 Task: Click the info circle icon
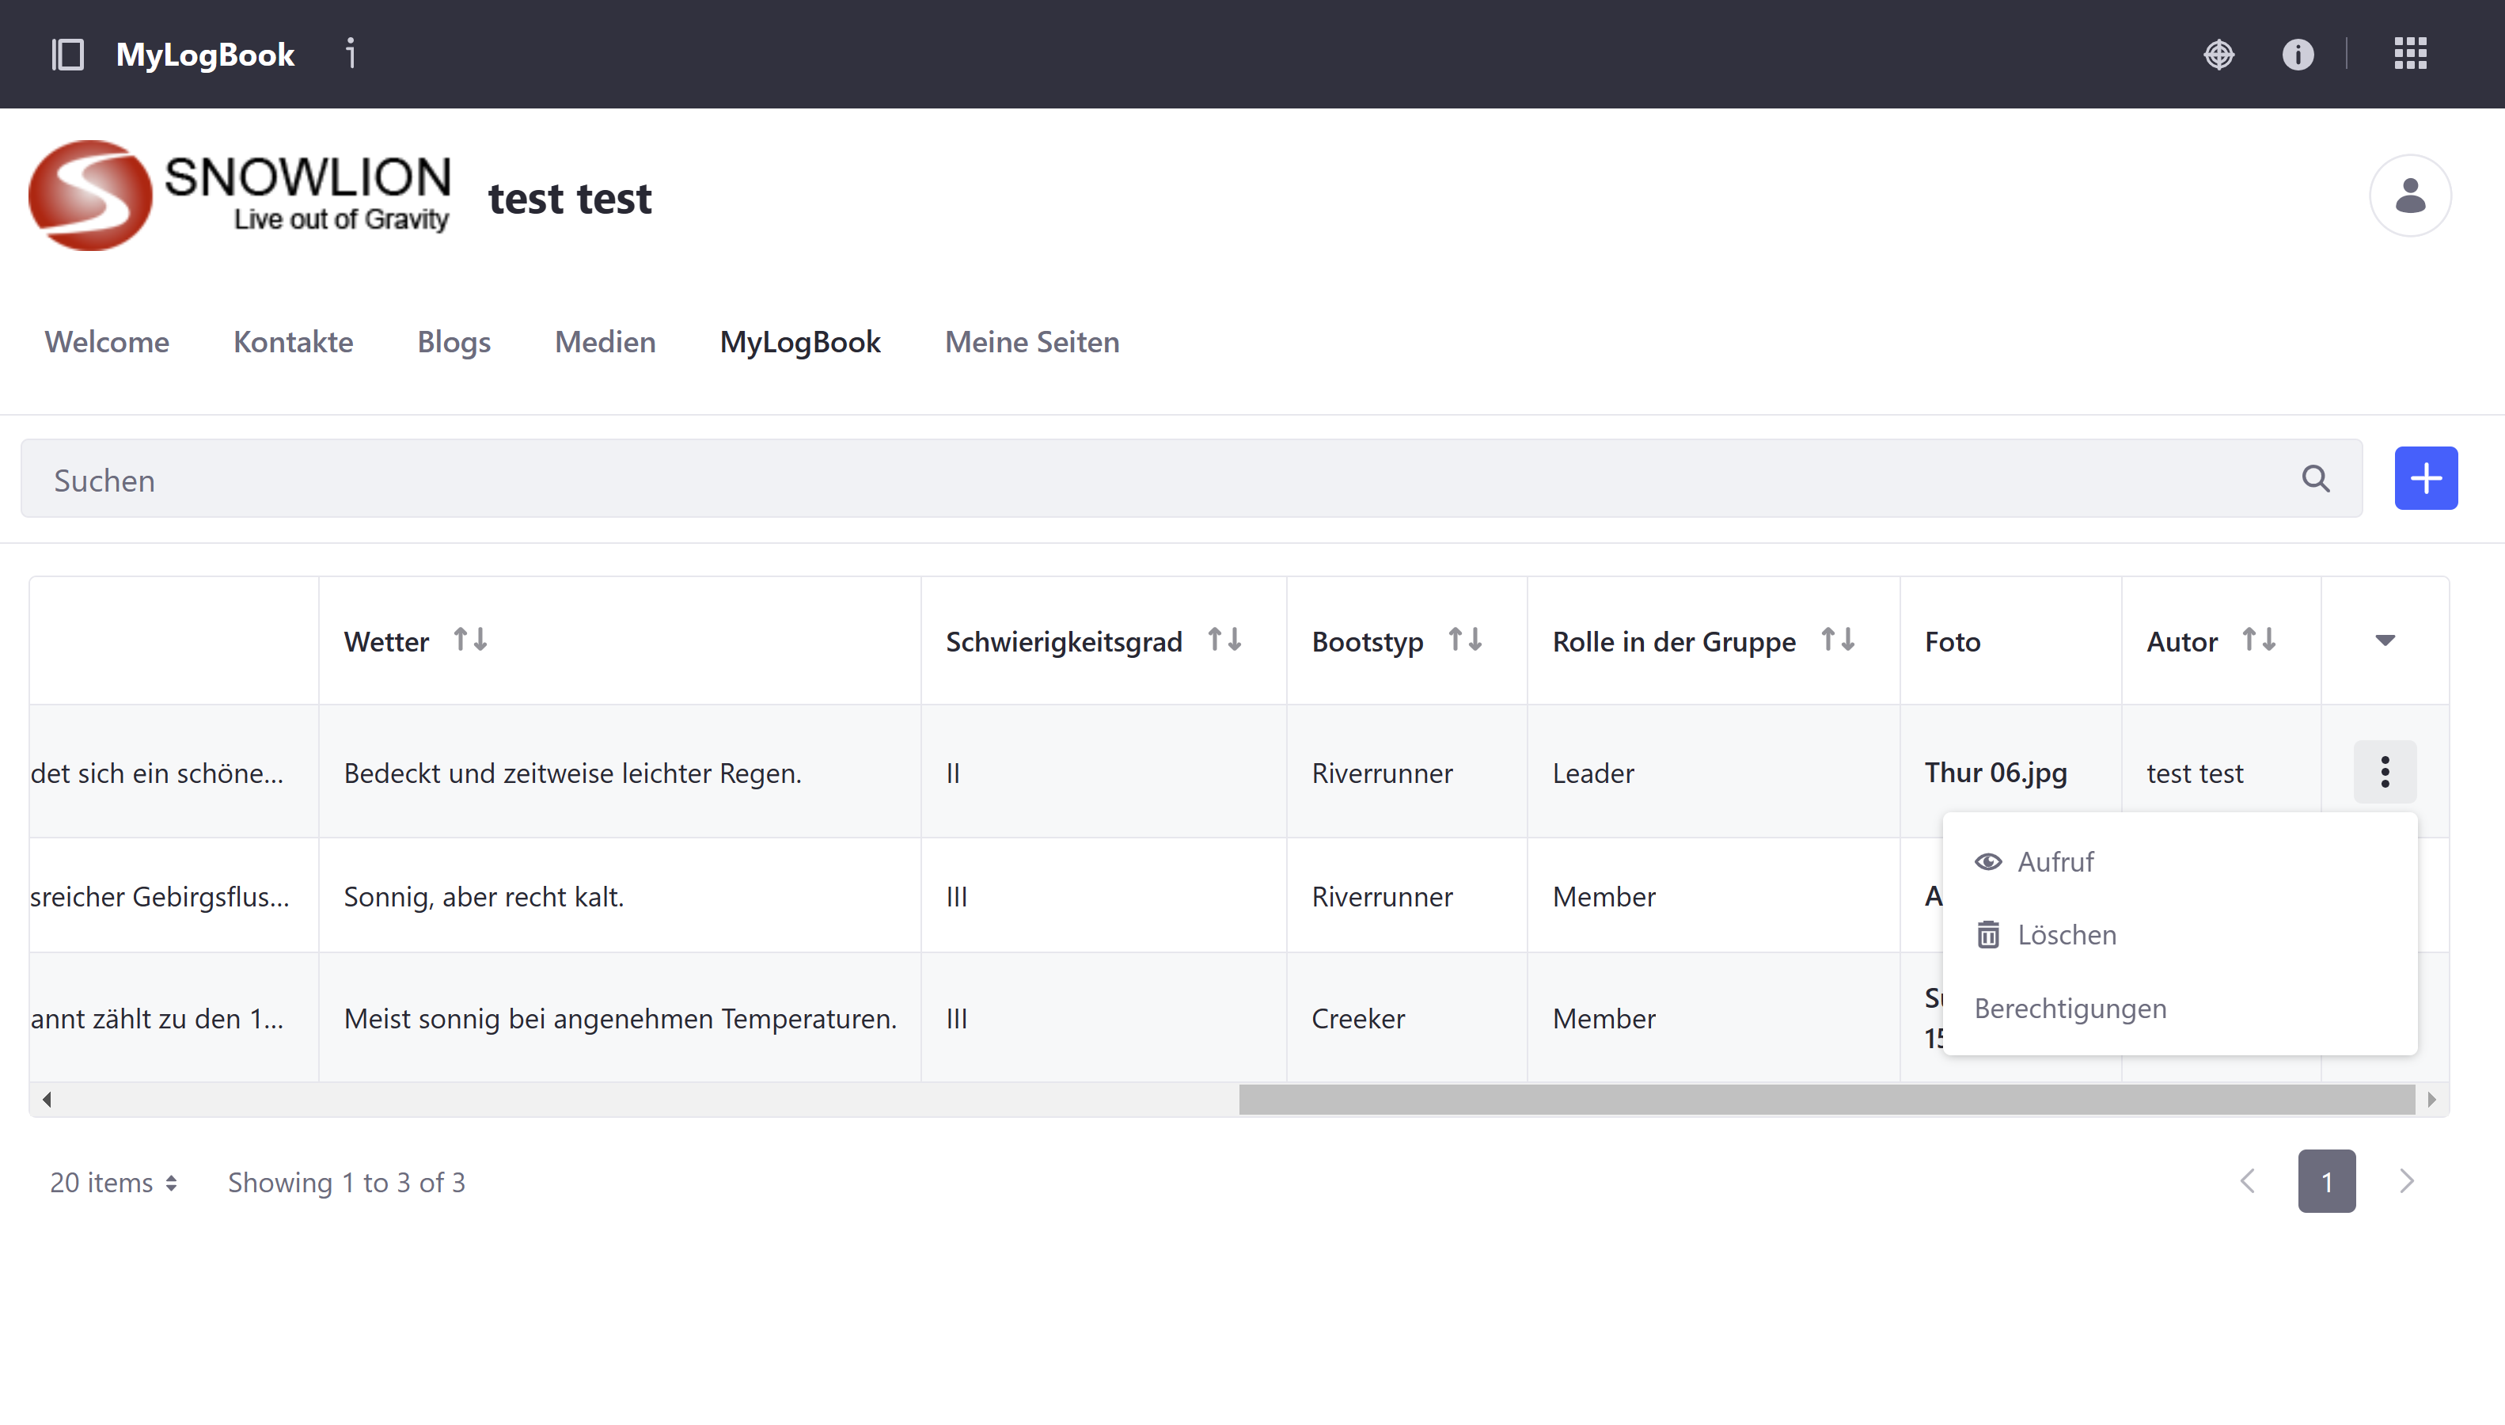click(x=2298, y=54)
